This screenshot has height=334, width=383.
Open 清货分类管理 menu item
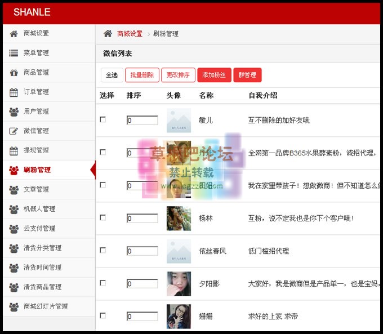[x=49, y=248]
